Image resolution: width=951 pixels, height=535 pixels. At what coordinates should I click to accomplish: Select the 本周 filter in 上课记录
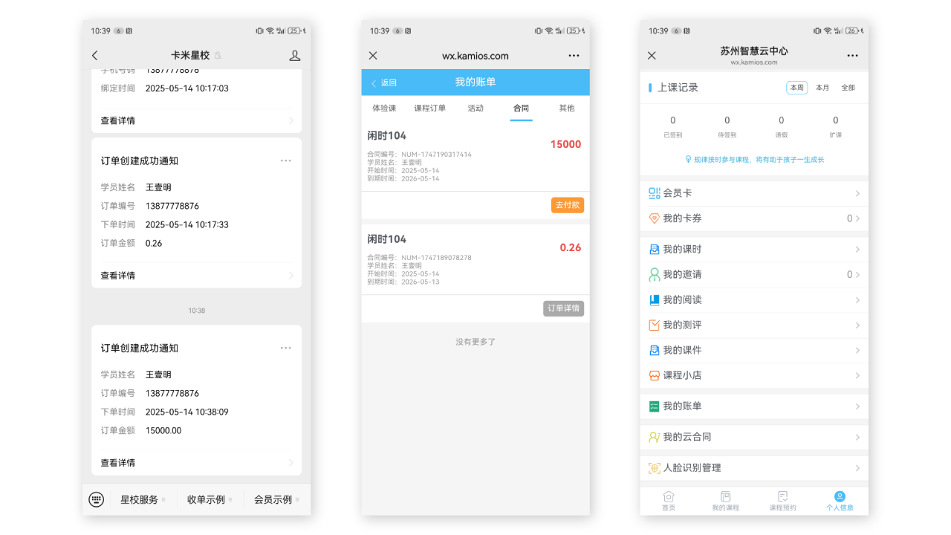click(x=797, y=88)
